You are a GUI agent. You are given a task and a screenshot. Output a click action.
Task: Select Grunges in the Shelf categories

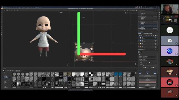click(x=6, y=76)
